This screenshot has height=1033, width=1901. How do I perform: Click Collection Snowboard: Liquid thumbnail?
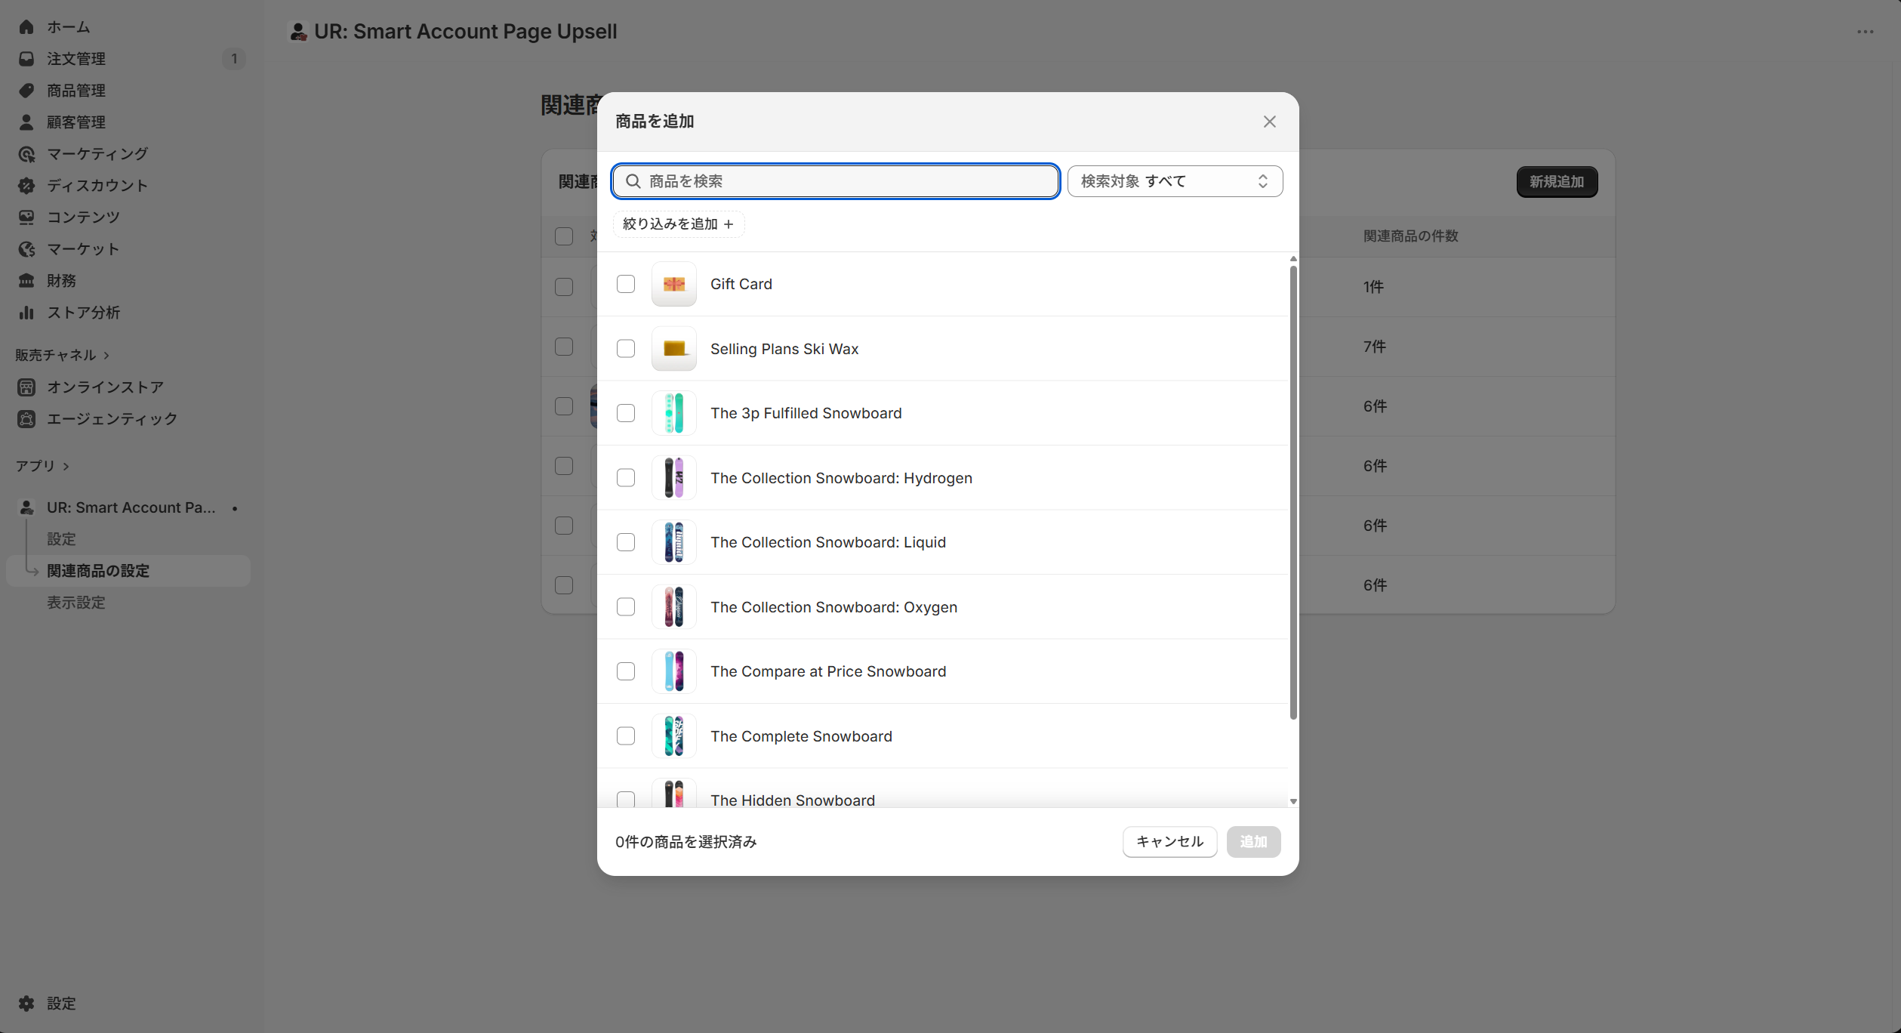click(x=674, y=542)
